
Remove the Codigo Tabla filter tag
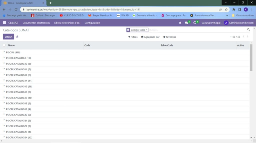[146, 30]
